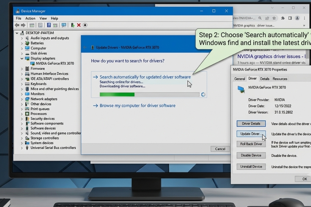Click the Update Driver button
The image size is (311, 207).
(x=251, y=134)
